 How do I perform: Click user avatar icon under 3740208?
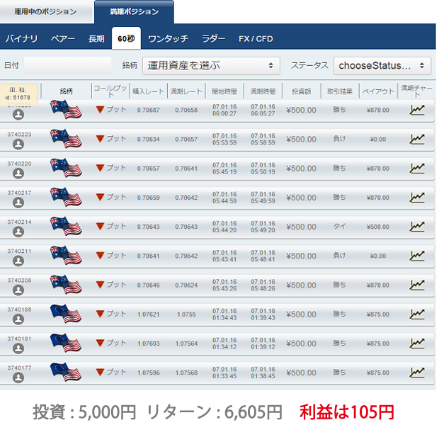point(18,290)
